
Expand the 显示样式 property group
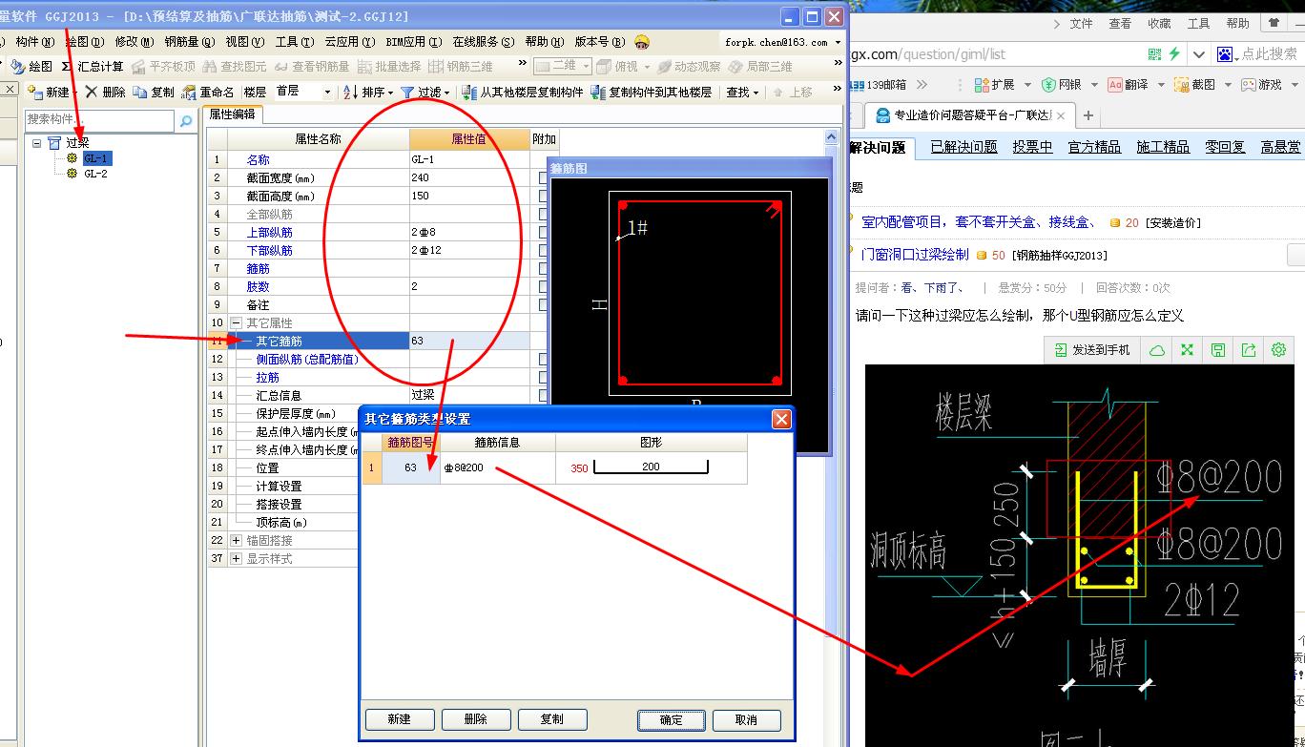pyautogui.click(x=237, y=558)
